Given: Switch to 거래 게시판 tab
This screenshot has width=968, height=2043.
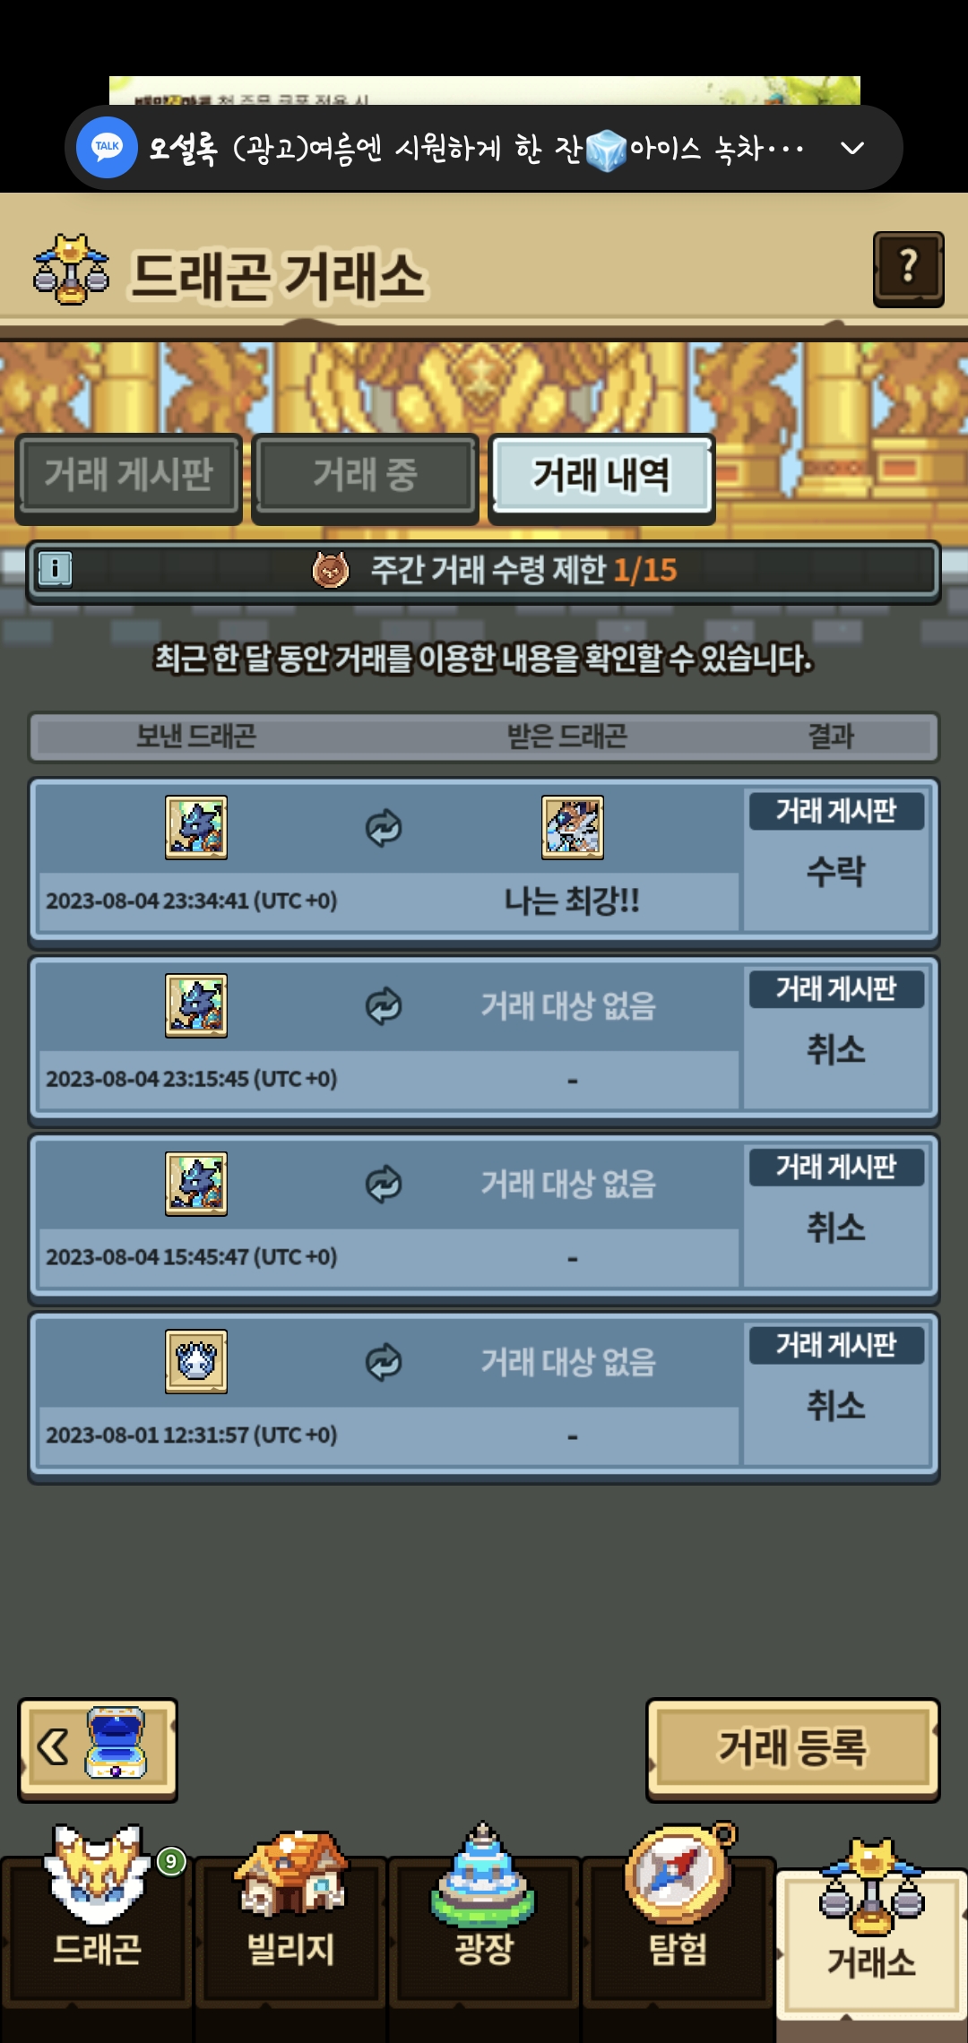Looking at the screenshot, I should pyautogui.click(x=129, y=475).
